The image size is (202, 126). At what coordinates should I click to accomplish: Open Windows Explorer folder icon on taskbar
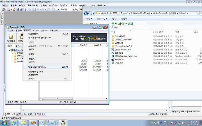[23, 123]
